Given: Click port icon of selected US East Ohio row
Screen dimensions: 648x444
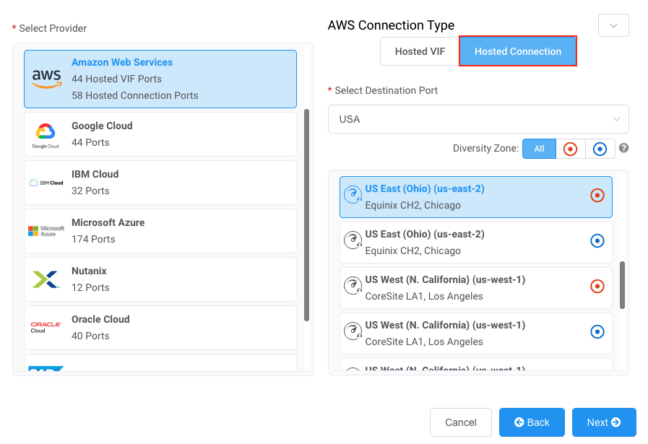Looking at the screenshot, I should tap(353, 194).
